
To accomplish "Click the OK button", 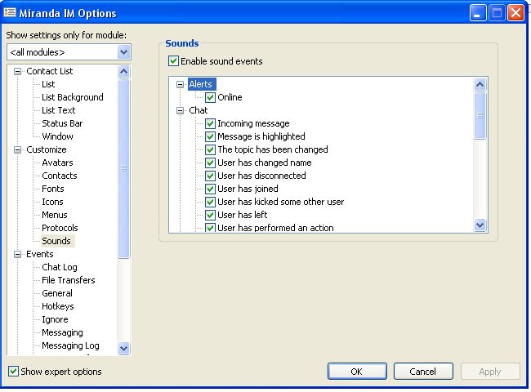I will pos(357,372).
